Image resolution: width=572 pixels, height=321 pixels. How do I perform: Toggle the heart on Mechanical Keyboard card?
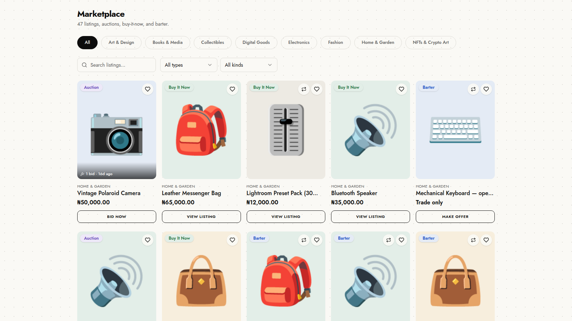(486, 89)
